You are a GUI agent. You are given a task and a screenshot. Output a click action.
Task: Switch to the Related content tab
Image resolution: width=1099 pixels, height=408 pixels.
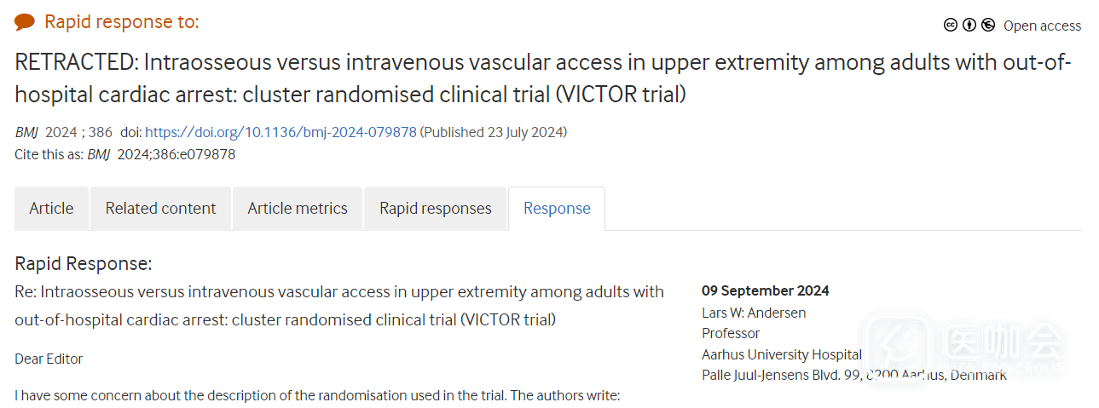click(160, 209)
